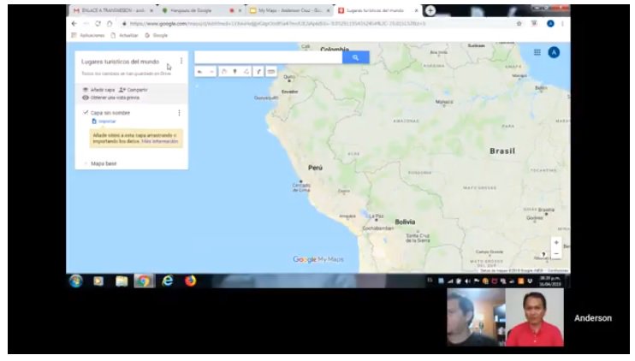
Task: Click the 'Importar' link
Action: pyautogui.click(x=104, y=121)
